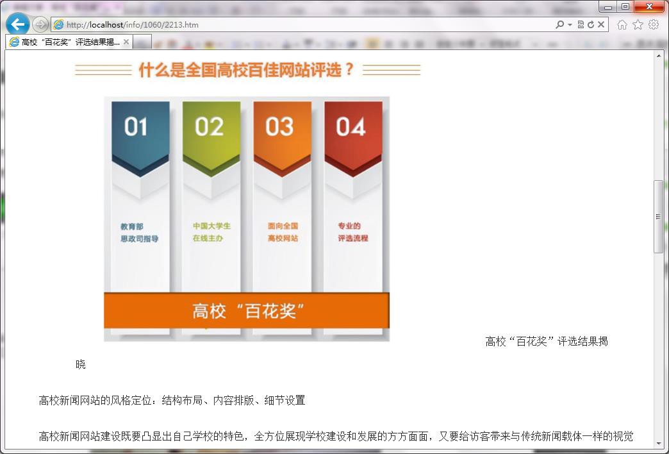Click the search magnifier in address bar
Viewport: 669px width, 454px height.
pyautogui.click(x=559, y=24)
